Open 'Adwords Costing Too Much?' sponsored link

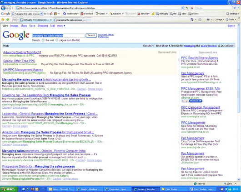click(22, 53)
